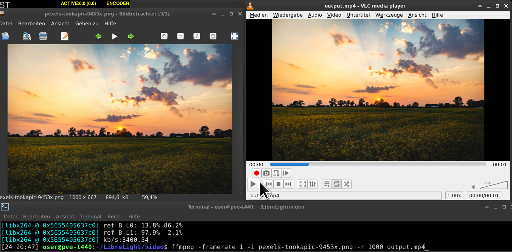Toggle shuffle playback in VLC

click(x=346, y=184)
